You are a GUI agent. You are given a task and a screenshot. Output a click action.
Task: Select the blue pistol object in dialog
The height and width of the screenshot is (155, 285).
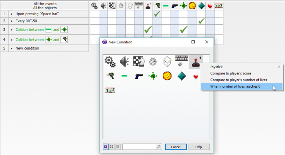click(x=139, y=76)
